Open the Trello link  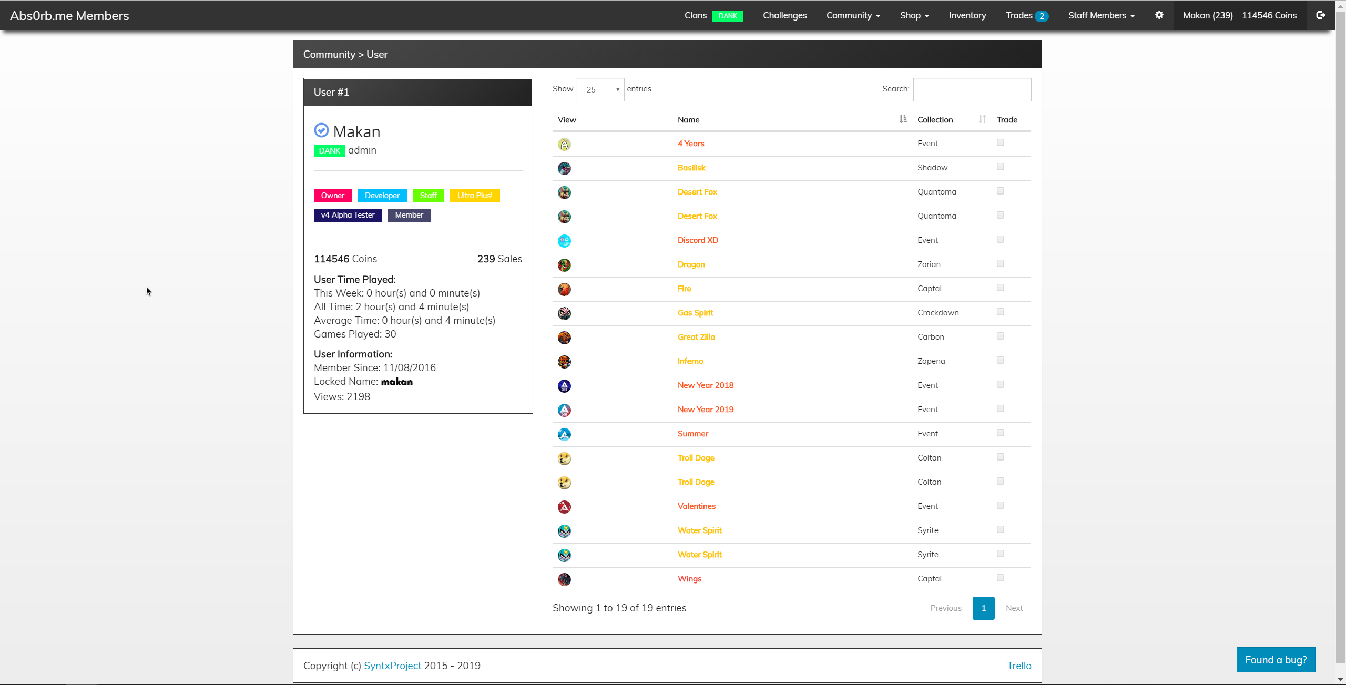click(1019, 666)
